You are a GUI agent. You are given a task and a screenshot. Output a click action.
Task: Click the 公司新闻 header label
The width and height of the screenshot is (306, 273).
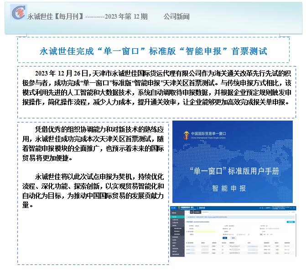(176, 16)
